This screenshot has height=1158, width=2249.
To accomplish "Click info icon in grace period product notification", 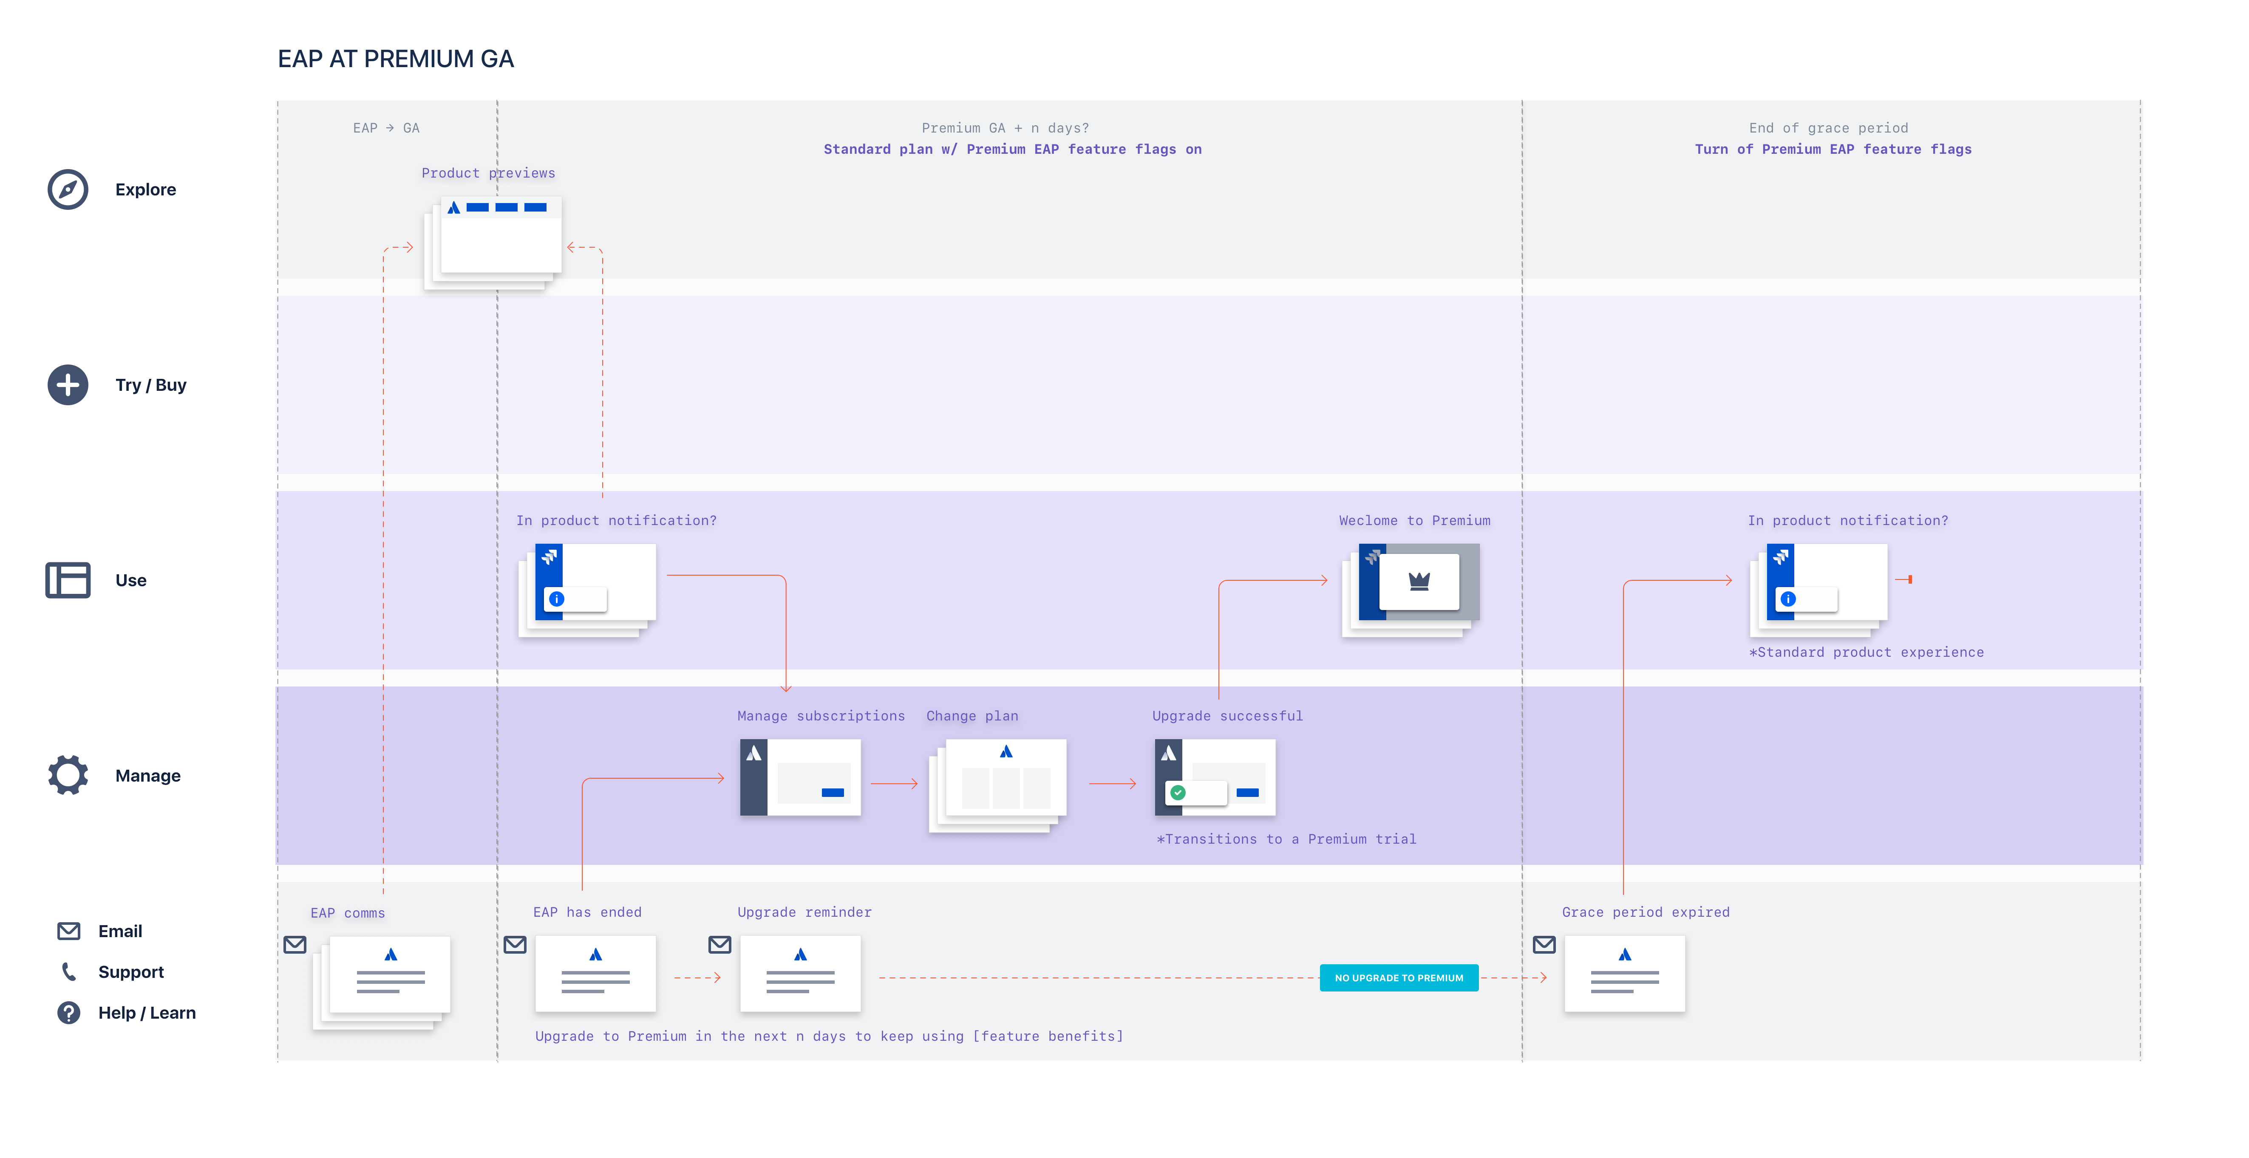I will 1788,599.
